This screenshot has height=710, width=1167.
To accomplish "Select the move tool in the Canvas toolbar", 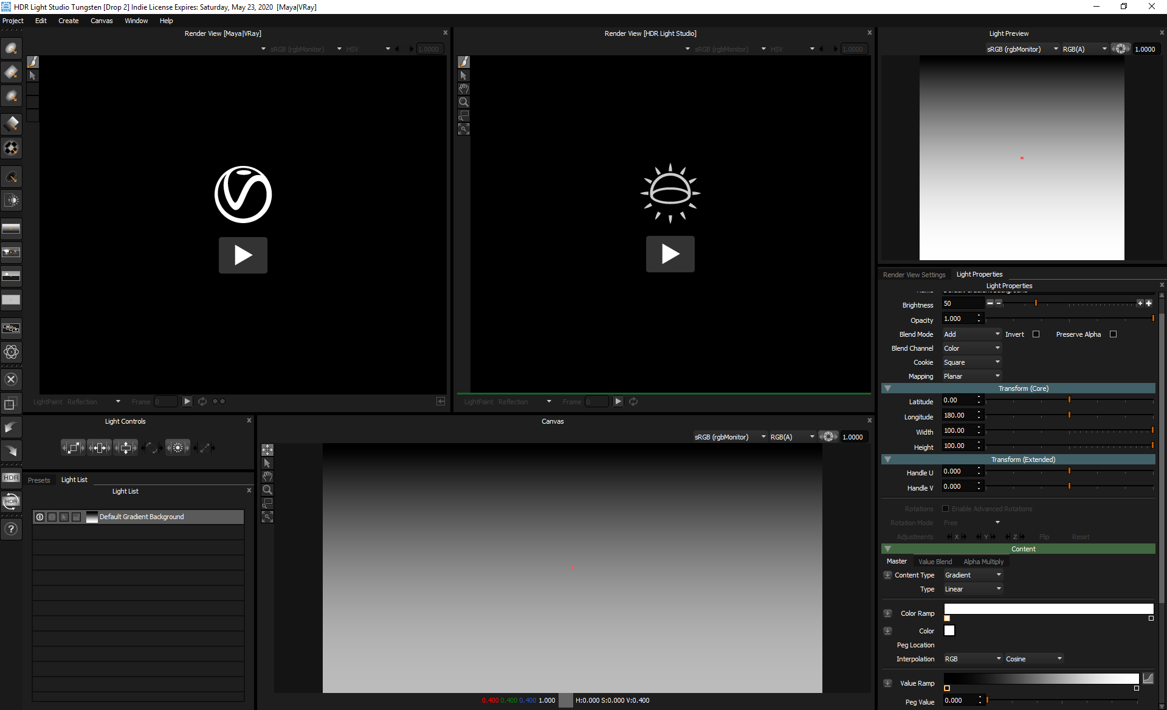I will pos(267,450).
